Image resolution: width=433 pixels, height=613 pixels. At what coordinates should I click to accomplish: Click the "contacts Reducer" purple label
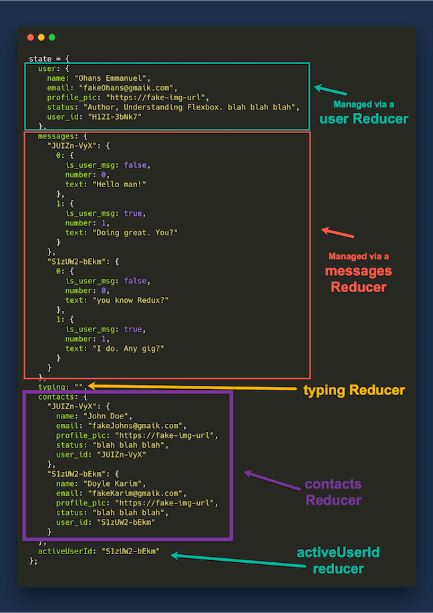click(x=333, y=491)
